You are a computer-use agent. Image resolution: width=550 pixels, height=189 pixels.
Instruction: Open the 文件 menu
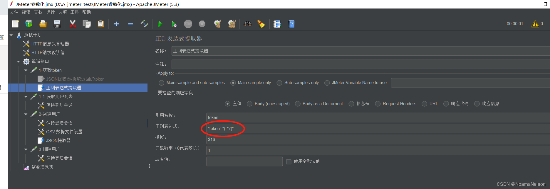(14, 12)
